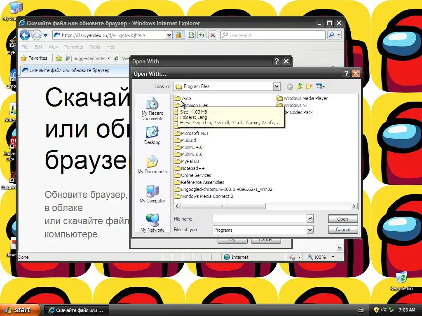
Task: Click the security padlock icon in address bar
Action: 179,35
